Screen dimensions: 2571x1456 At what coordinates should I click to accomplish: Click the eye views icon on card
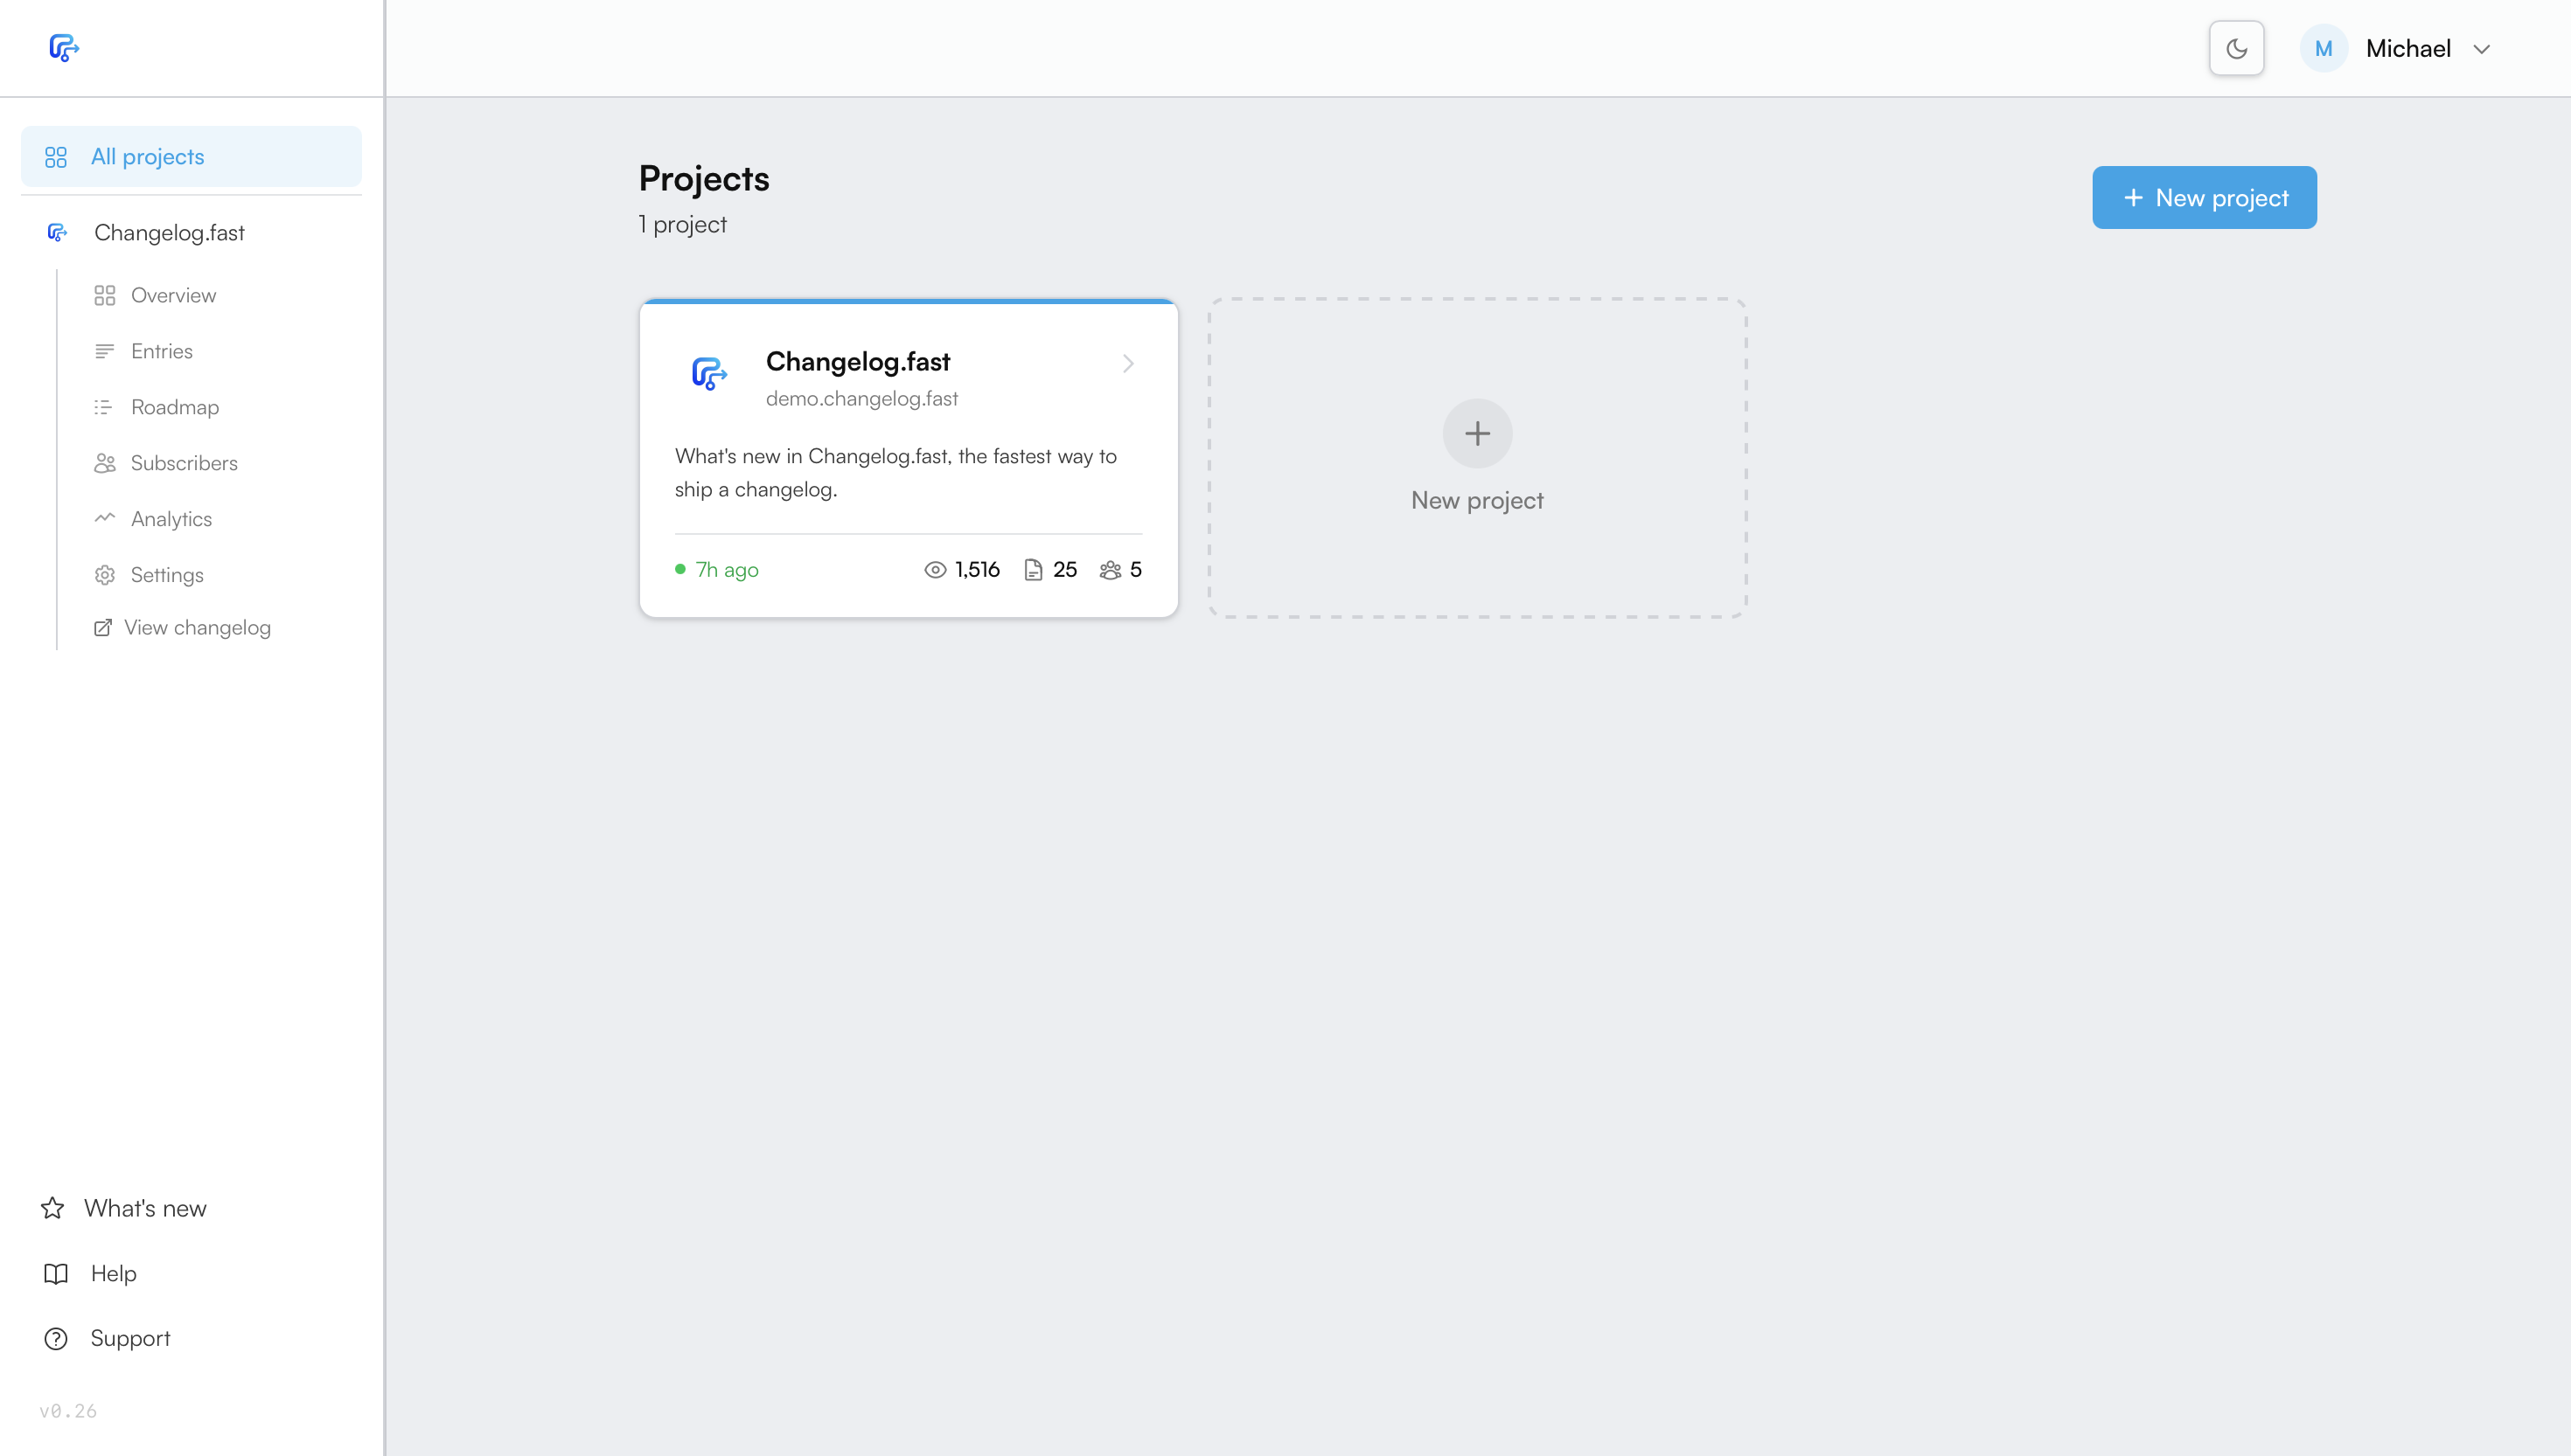click(934, 569)
